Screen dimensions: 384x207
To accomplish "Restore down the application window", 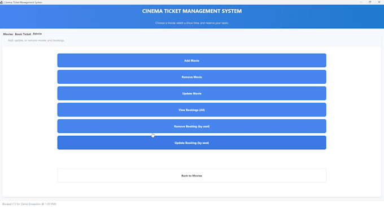I will click(x=370, y=2).
